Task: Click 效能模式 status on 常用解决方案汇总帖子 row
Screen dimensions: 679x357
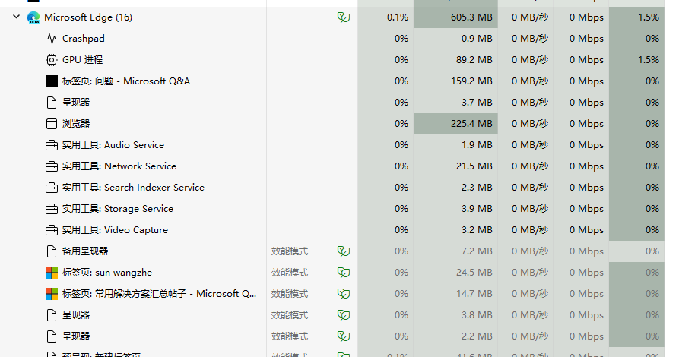Action: [290, 294]
